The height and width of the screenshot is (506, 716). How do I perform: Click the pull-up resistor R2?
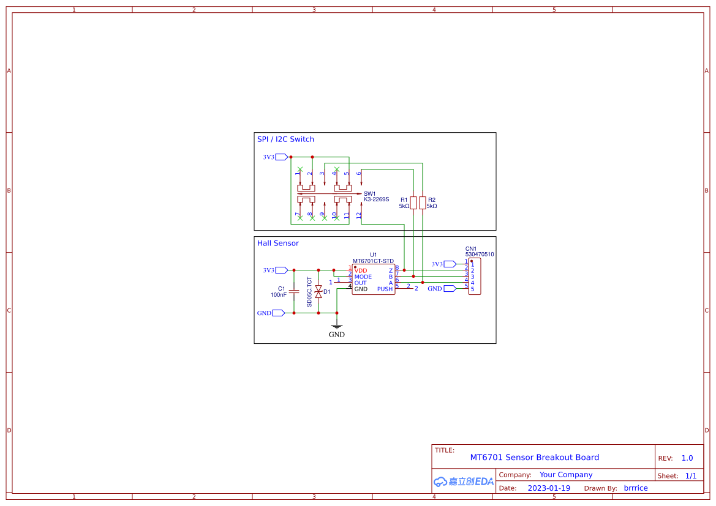pyautogui.click(x=423, y=202)
